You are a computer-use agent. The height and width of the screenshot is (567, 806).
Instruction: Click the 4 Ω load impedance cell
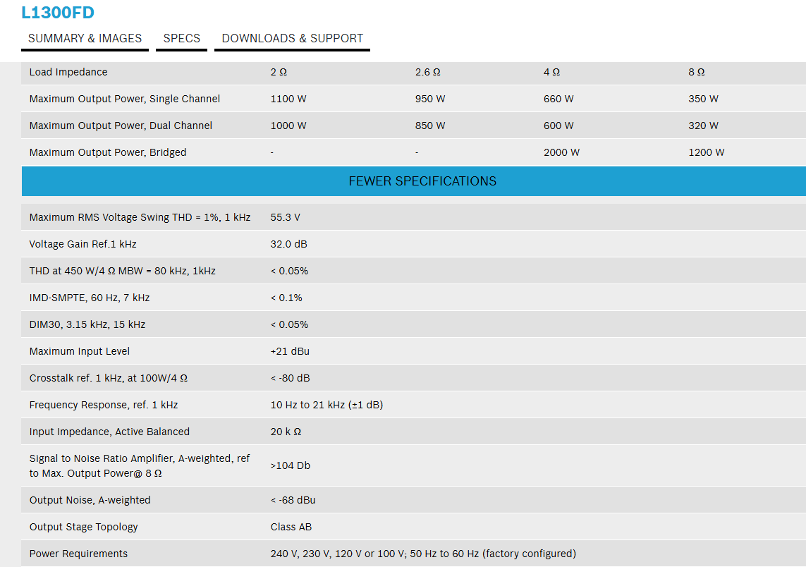(551, 72)
